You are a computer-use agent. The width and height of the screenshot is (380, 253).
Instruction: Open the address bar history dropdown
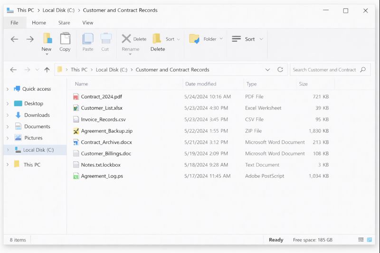point(268,70)
